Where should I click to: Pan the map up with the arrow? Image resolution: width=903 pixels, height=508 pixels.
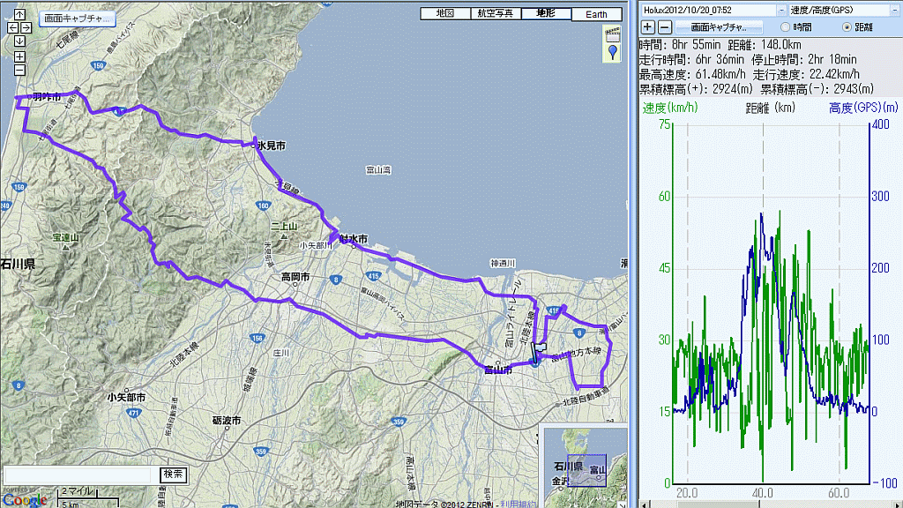[19, 15]
